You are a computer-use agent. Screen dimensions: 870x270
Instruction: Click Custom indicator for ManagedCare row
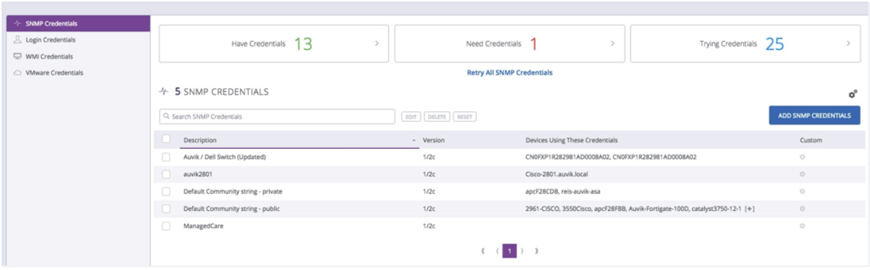(x=803, y=226)
